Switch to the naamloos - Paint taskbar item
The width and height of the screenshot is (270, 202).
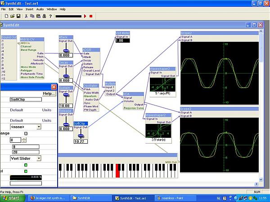(175, 198)
